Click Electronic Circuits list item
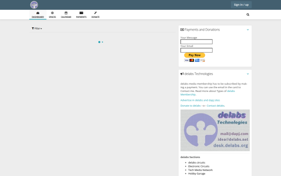This screenshot has height=176, width=281. (199, 166)
